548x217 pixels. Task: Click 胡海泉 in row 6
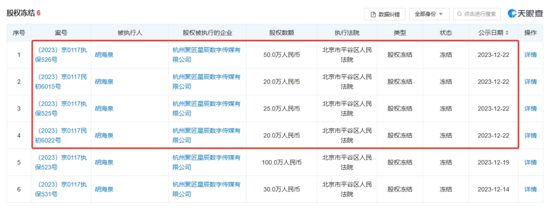coord(104,190)
